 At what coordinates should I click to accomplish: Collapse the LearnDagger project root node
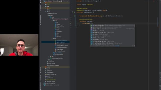pyautogui.click(x=42, y=1)
